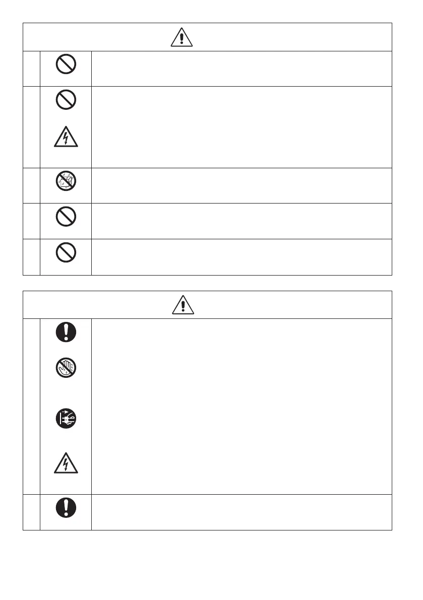Click the prohibition icon containing a box drawing
This screenshot has height=600, width=423.
[x=66, y=181]
